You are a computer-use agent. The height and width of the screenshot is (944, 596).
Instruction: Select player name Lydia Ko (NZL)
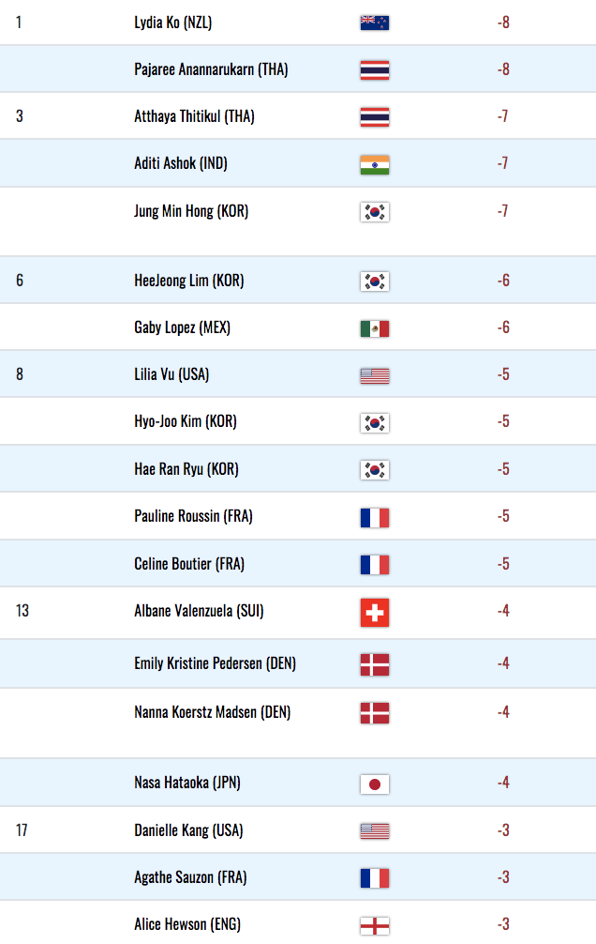173,23
